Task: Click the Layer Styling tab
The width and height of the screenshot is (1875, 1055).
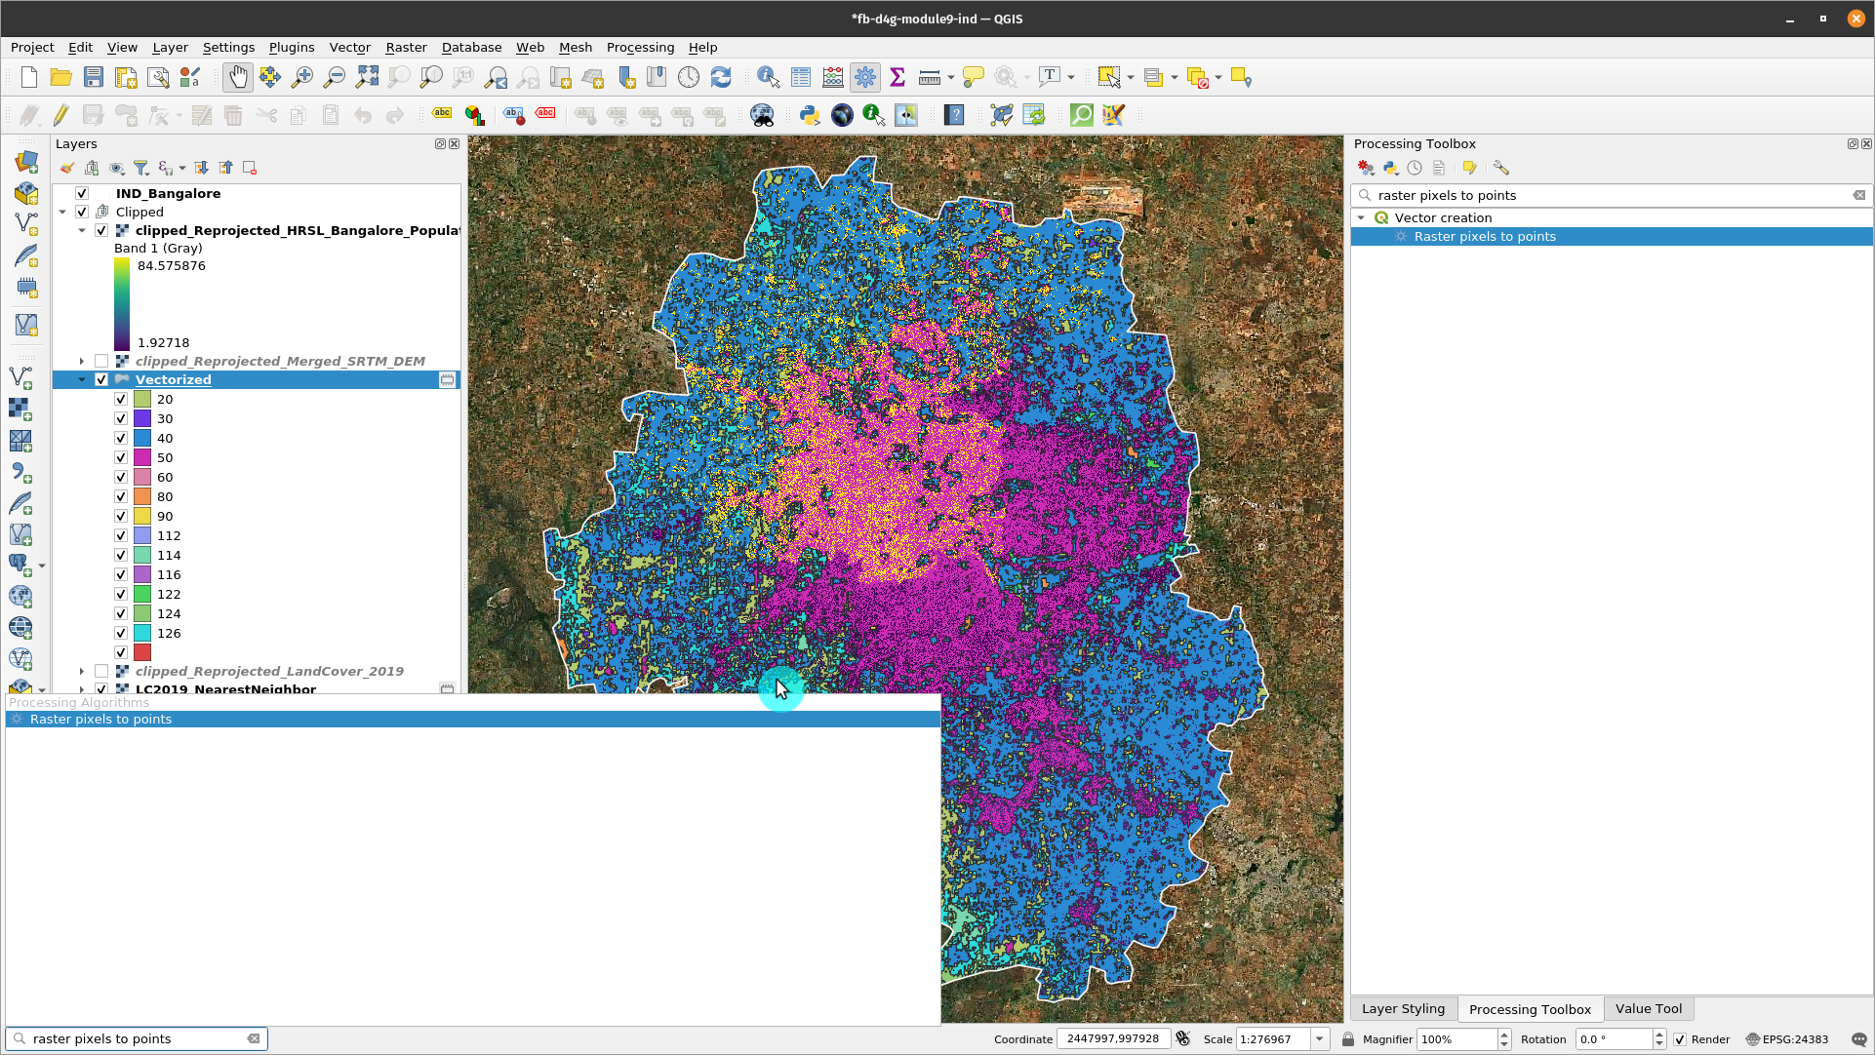Action: 1405,1008
